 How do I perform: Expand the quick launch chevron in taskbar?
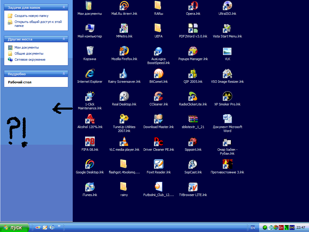tap(59, 226)
